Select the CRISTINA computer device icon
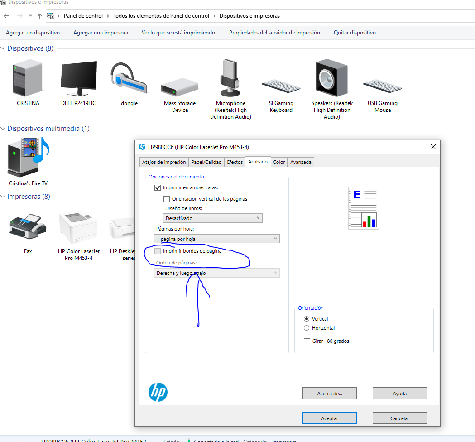 (28, 78)
